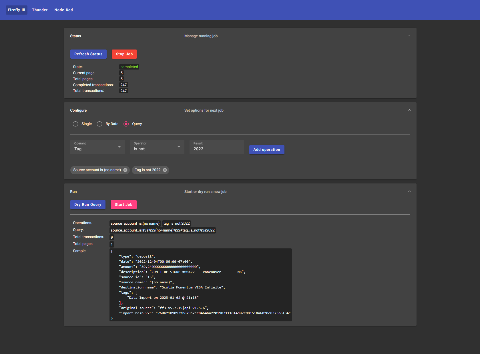Image resolution: width=480 pixels, height=354 pixels.
Task: Select the Query radio button
Action: click(126, 124)
